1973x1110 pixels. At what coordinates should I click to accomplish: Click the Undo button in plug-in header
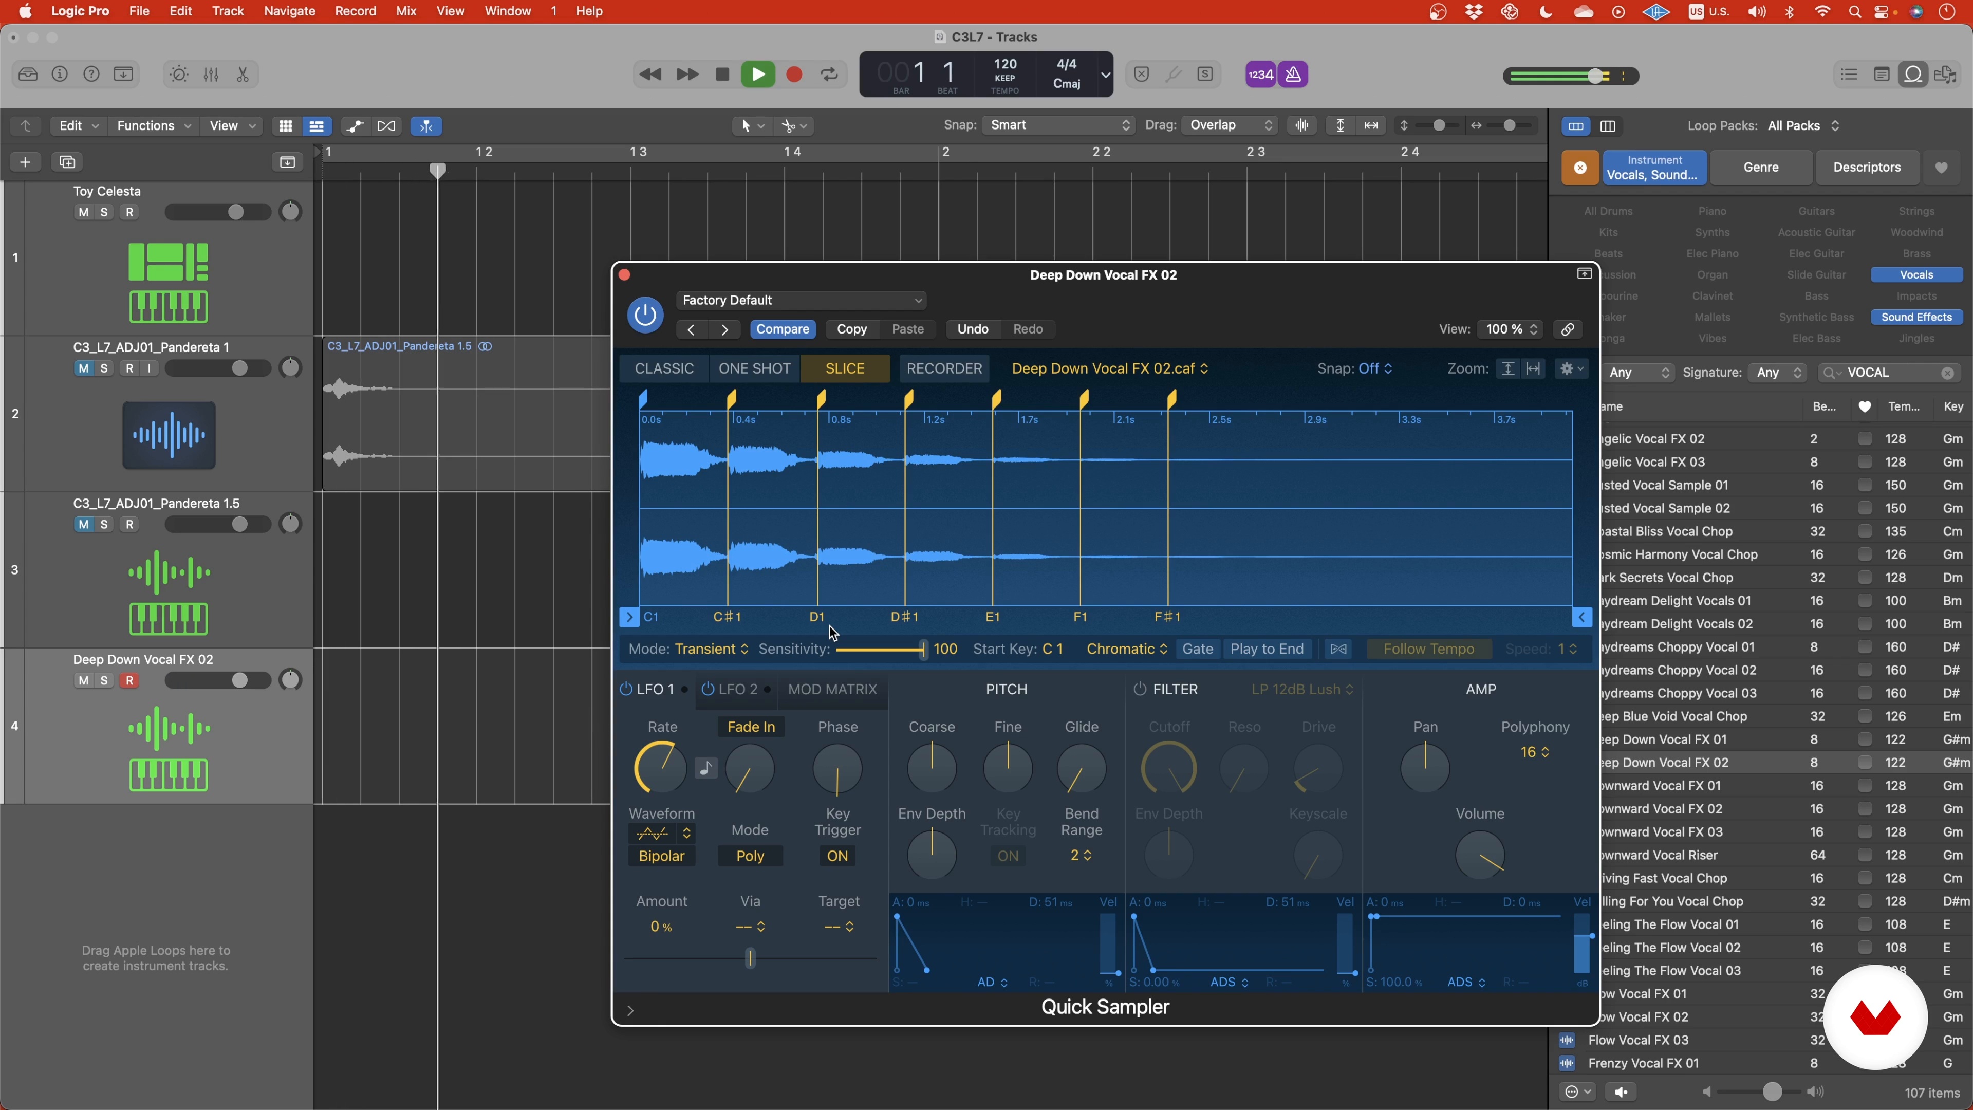click(x=973, y=329)
